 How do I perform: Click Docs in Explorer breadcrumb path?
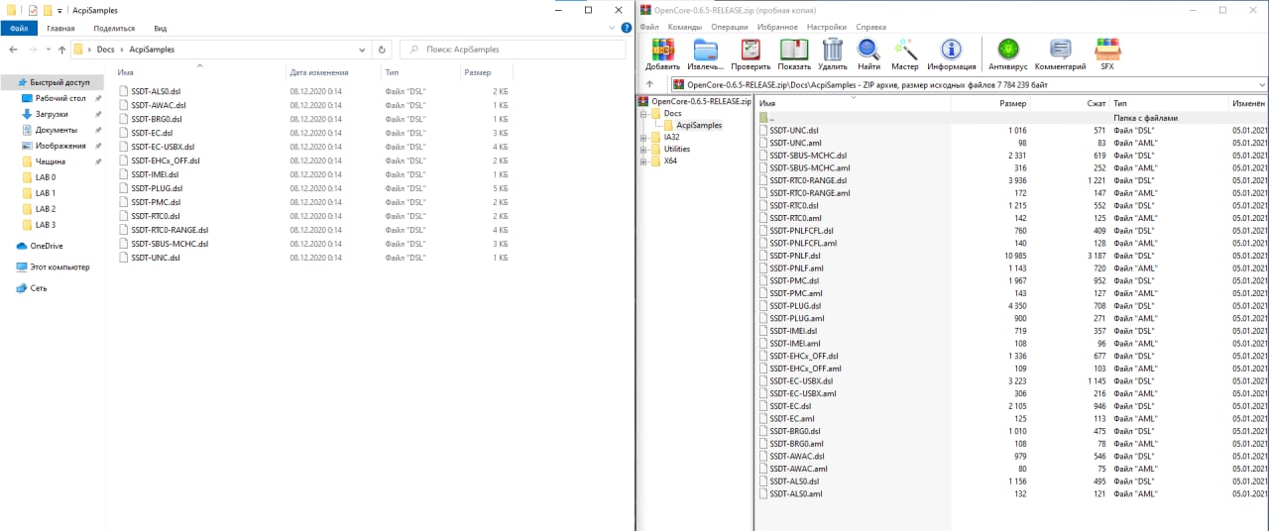click(106, 50)
